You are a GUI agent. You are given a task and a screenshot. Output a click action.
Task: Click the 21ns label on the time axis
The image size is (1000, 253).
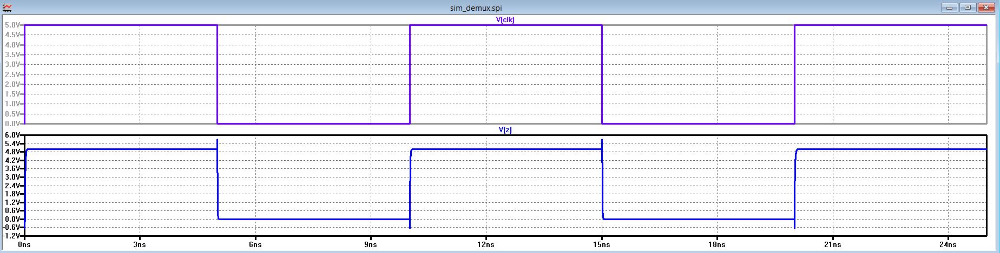(832, 244)
